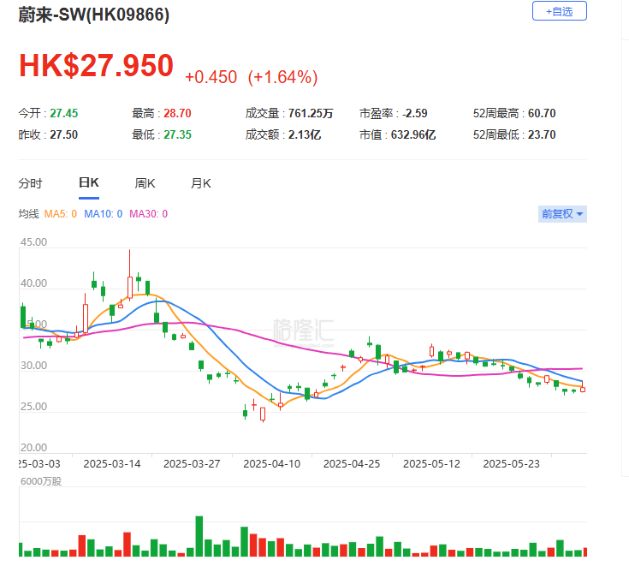Screen dimensions: 629x572
Task: Switch to the 月K monthly tab
Action: [x=200, y=183]
